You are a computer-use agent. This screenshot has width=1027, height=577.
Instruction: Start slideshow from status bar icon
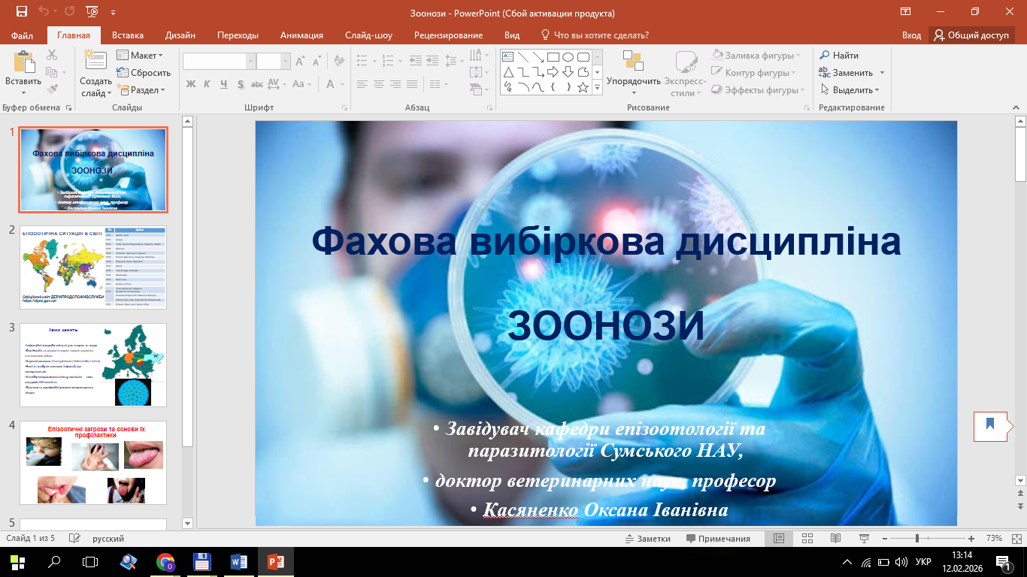(x=862, y=539)
